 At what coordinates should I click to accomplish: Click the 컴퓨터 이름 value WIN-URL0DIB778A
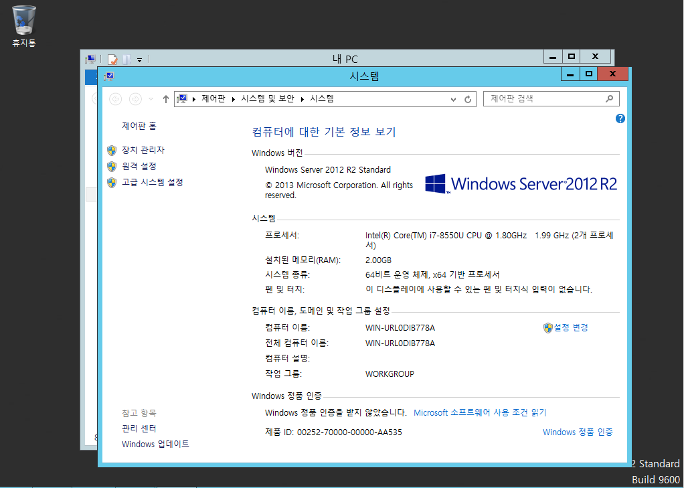pyautogui.click(x=400, y=328)
